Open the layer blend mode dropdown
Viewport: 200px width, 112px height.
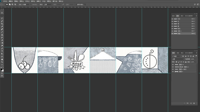[x=178, y=59]
